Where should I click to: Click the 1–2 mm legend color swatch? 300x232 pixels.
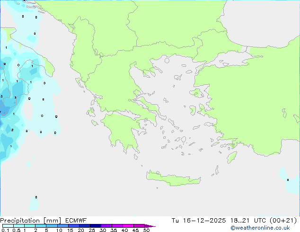(30, 226)
